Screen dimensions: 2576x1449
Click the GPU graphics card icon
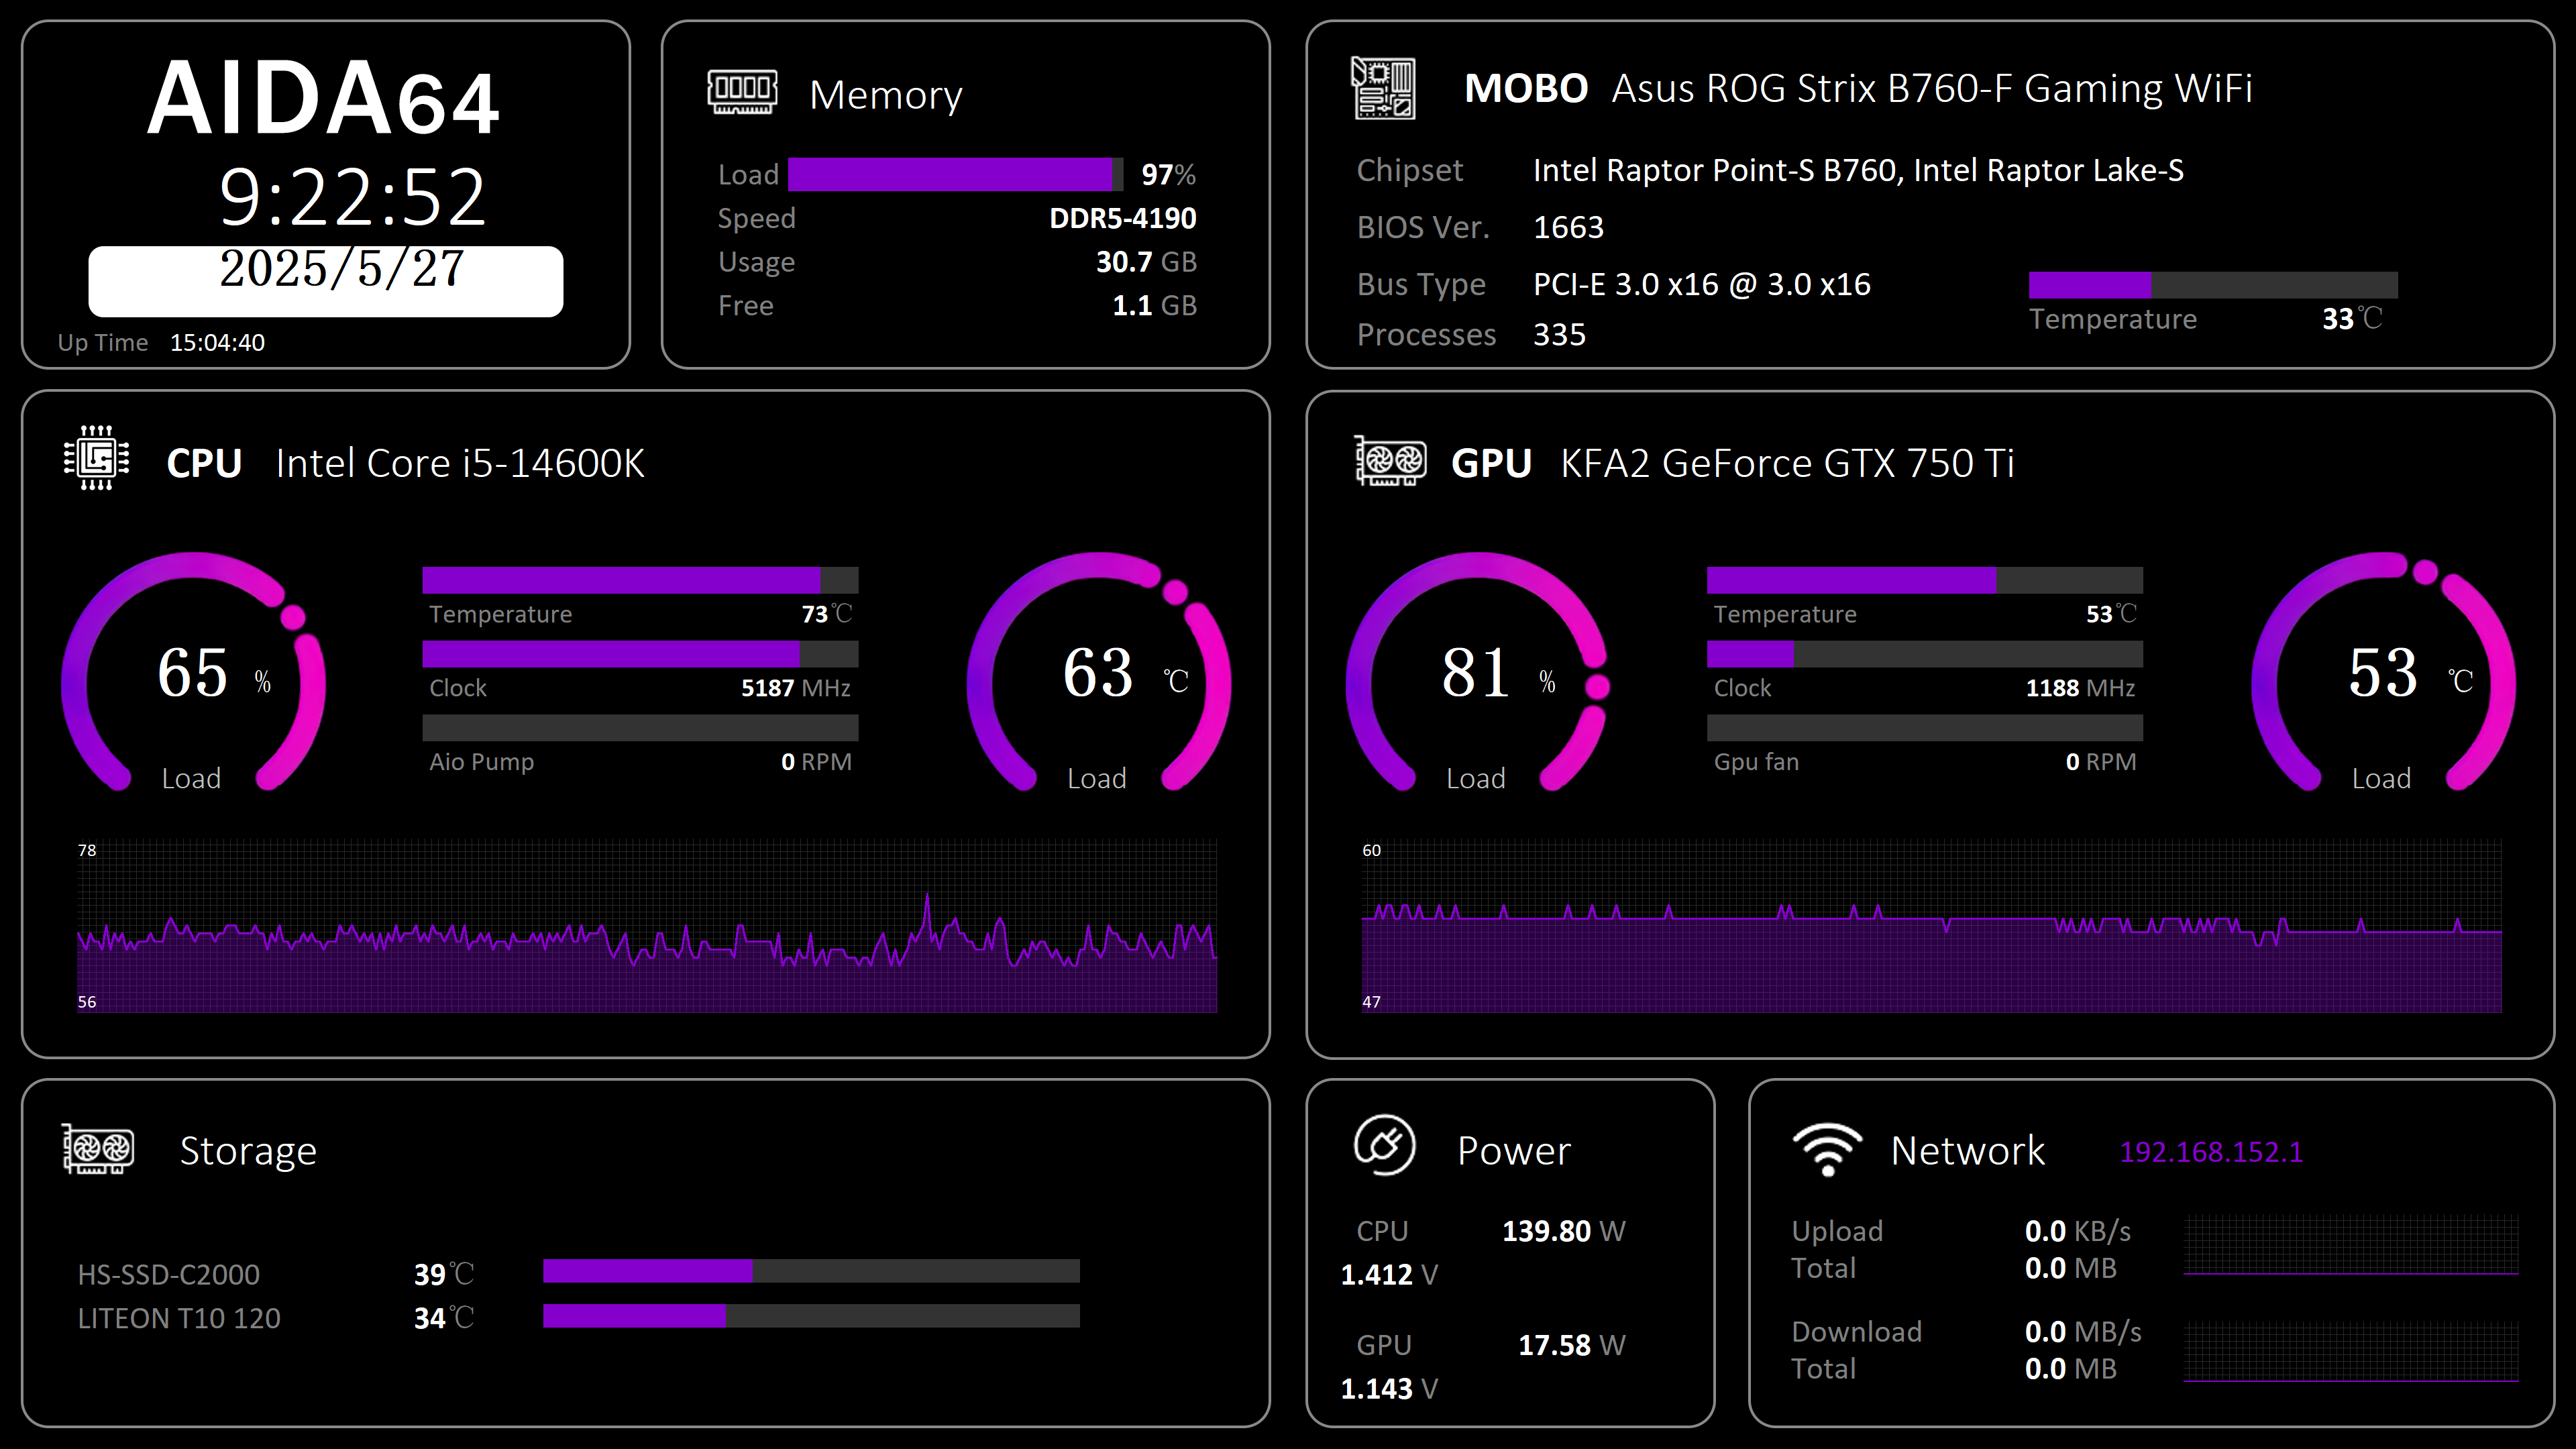coord(1390,461)
